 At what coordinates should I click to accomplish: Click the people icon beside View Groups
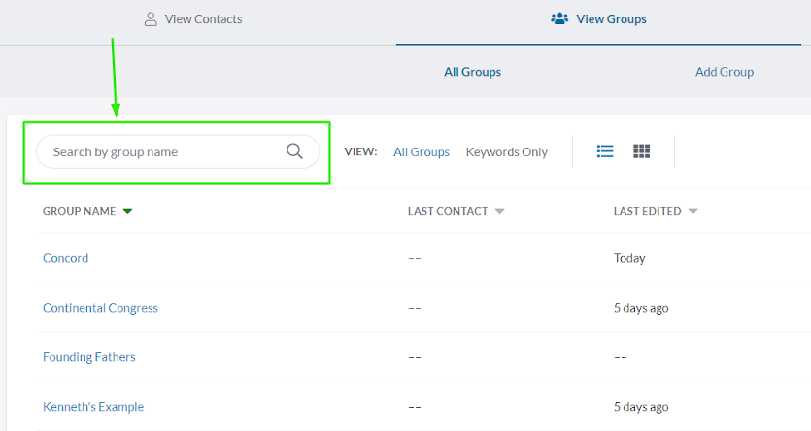click(x=559, y=18)
